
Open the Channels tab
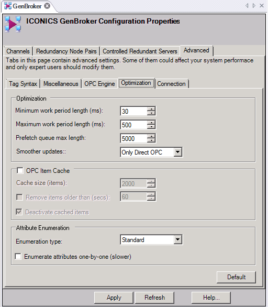pos(18,51)
